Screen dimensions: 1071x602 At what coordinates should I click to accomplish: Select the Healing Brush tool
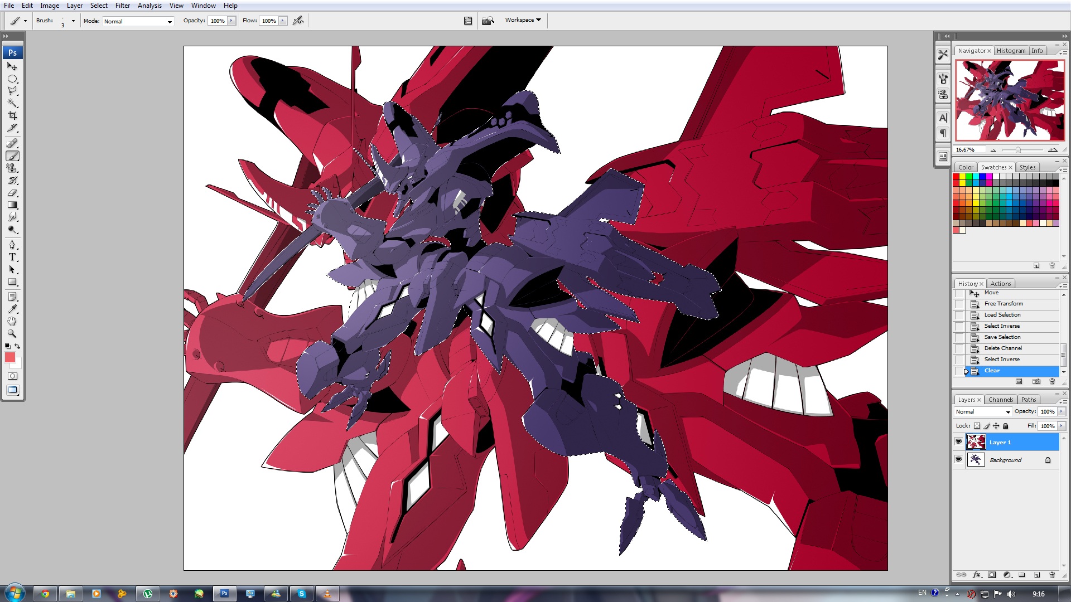(12, 144)
